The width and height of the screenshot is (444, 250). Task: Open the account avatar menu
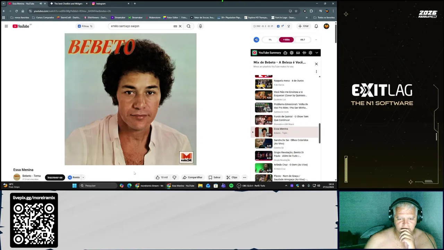(326, 26)
